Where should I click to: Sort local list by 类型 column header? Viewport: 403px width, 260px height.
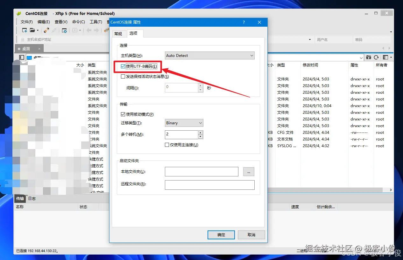point(97,65)
